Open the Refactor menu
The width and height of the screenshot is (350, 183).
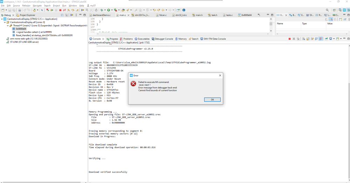[26, 6]
